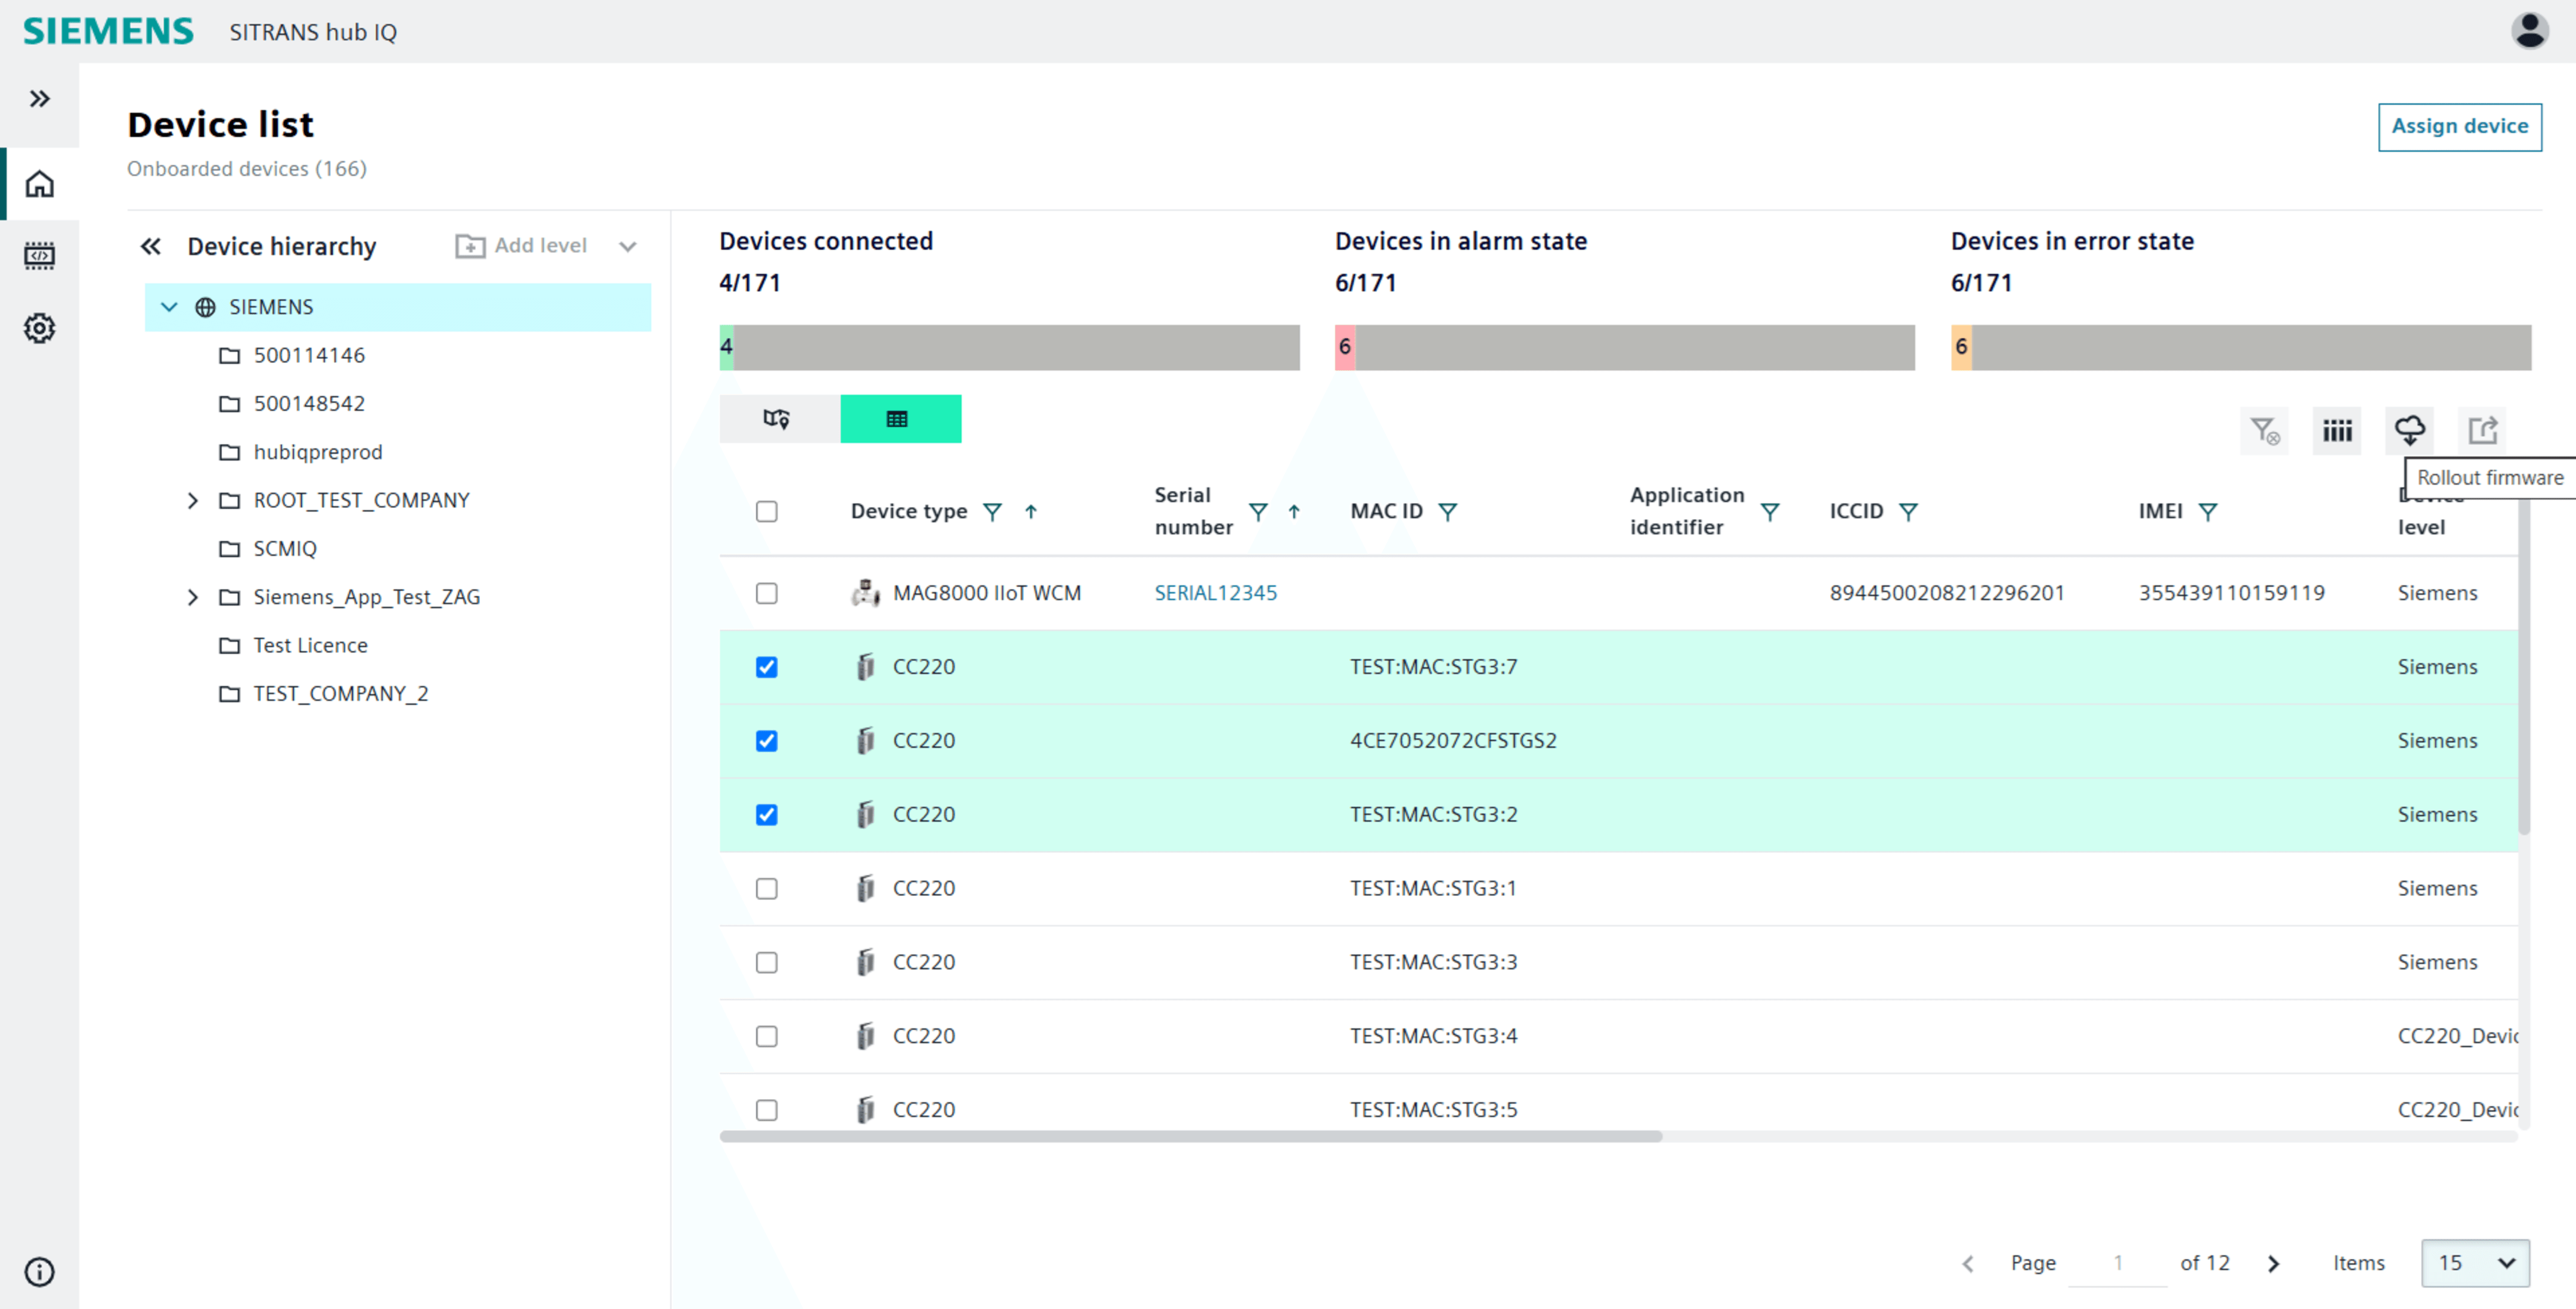Filter the IMEI column

[x=2208, y=512]
